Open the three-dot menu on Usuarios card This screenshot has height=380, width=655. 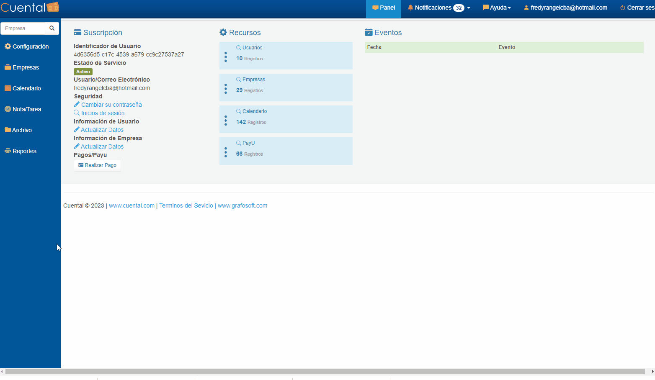[226, 57]
